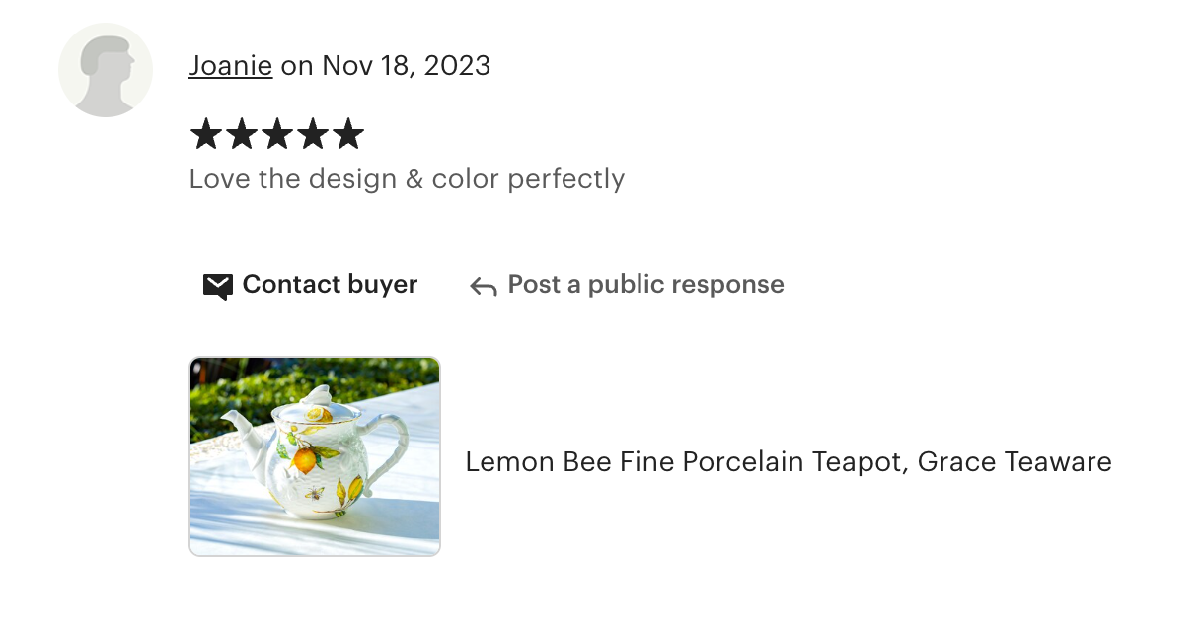The image size is (1204, 619).
Task: Click the envelope icon beside Contact buyer
Action: (217, 286)
